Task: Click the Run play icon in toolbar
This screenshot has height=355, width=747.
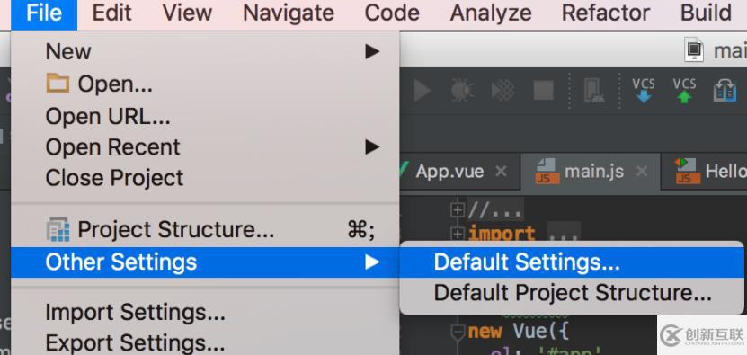Action: tap(422, 91)
